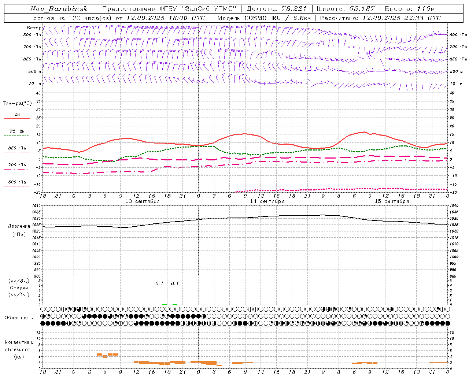
Task: Click the 'Осадки' precipitation panel label
Action: (19, 288)
